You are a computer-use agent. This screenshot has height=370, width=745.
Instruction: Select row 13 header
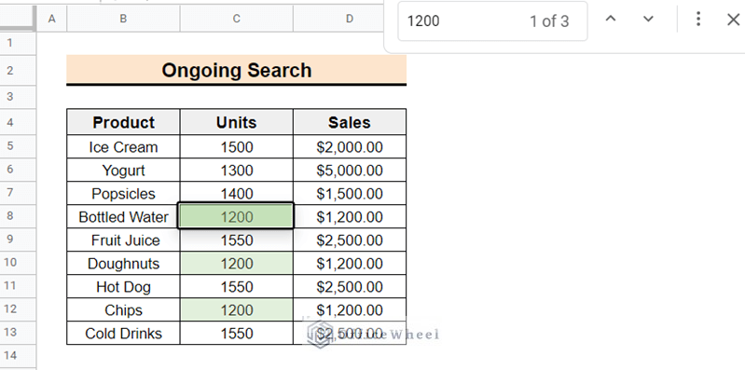18,333
